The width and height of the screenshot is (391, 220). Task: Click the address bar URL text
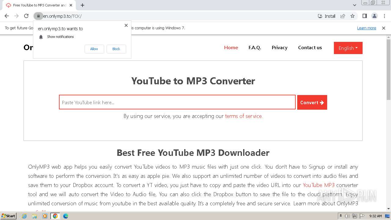pyautogui.click(x=62, y=16)
